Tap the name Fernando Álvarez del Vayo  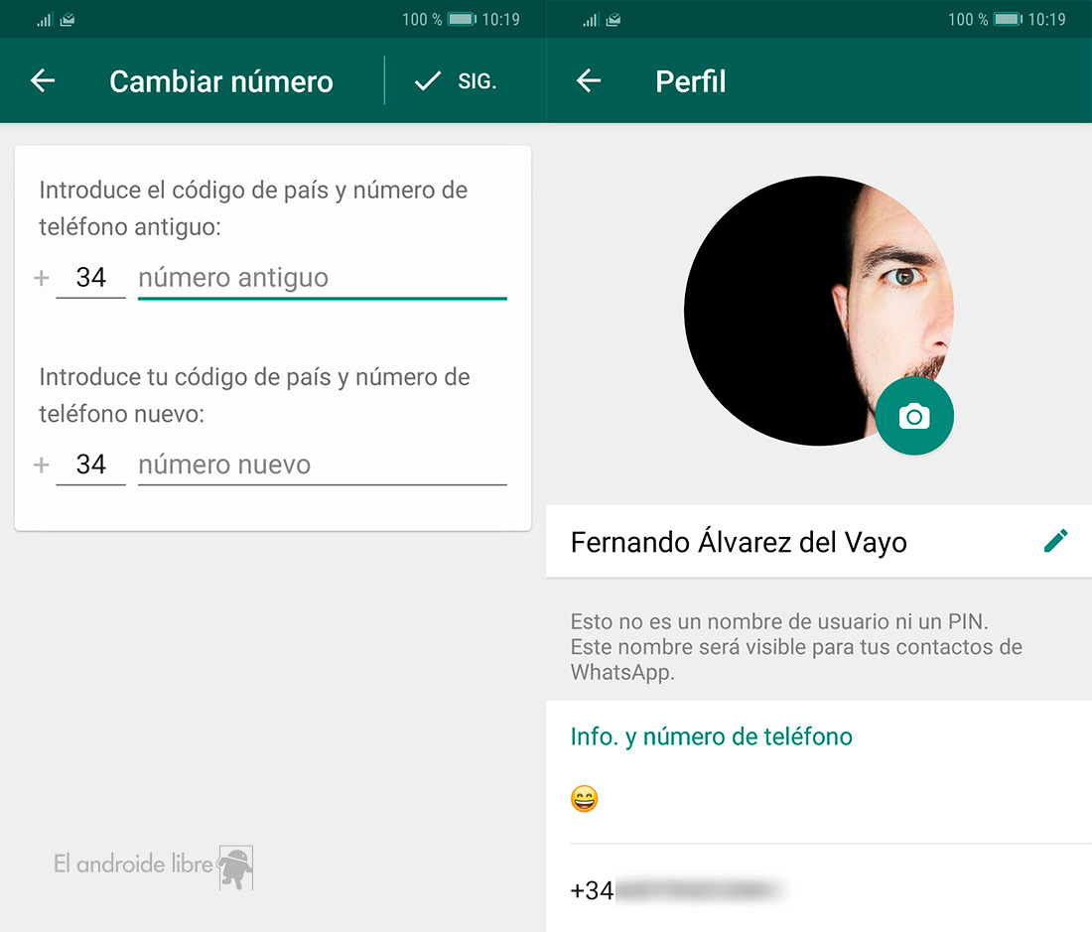(739, 542)
